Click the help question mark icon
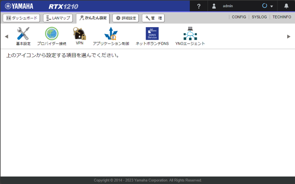This screenshot has height=184, width=295. click(x=199, y=6)
